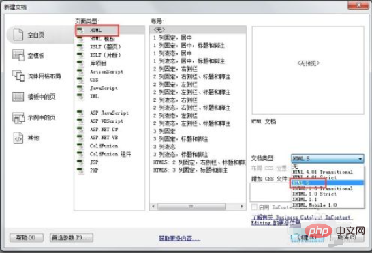
Task: Choose the ASP.NET C# page icon
Action: click(80, 130)
